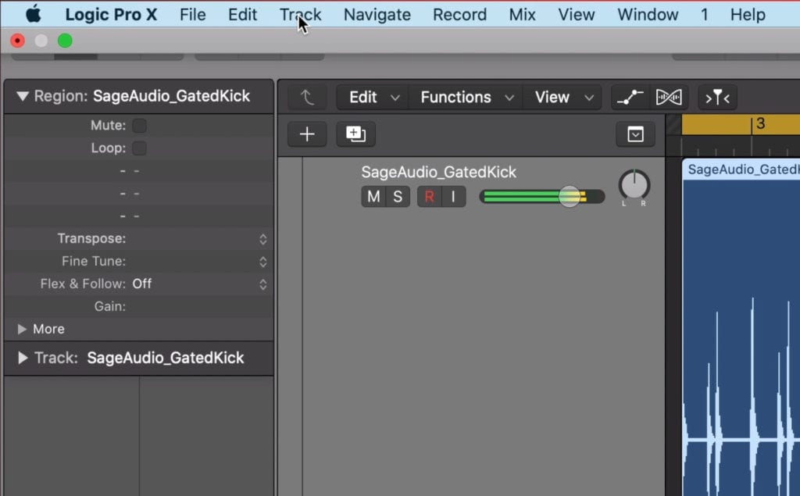Open the Navigate menu

point(377,14)
